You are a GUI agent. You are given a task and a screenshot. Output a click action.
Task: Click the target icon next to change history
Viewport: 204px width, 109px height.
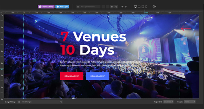tap(61, 102)
